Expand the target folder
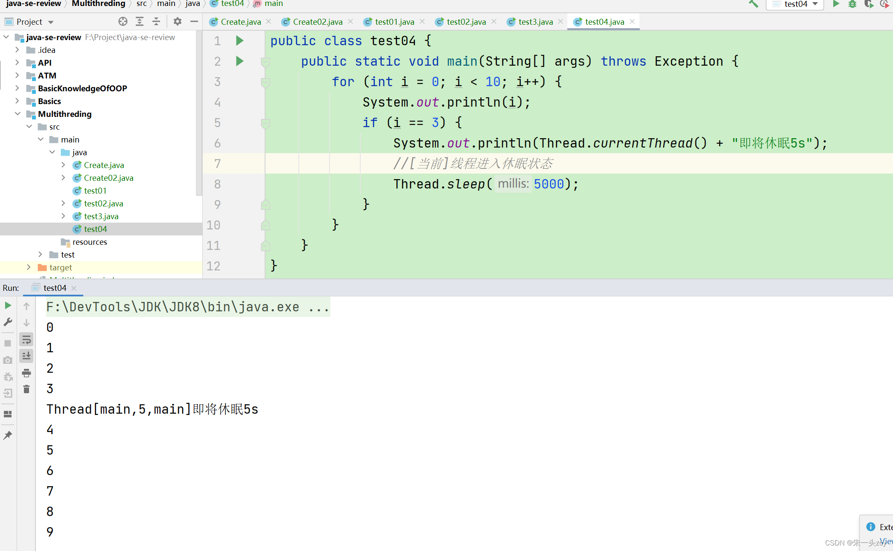893x551 pixels. pos(29,267)
